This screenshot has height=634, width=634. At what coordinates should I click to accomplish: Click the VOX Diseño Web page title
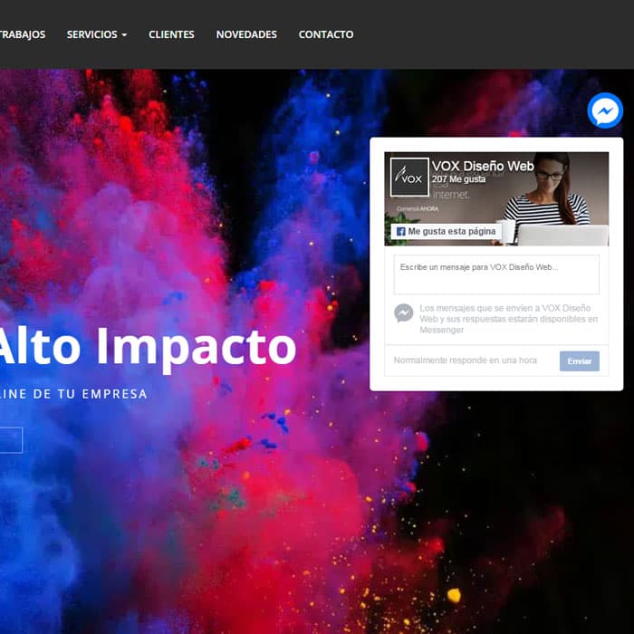[483, 166]
